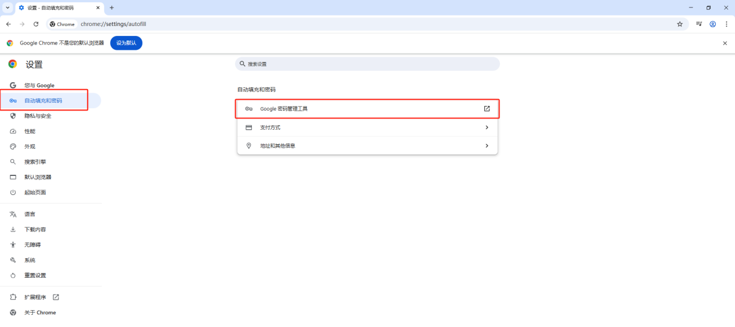
Task: Reload the page with refresh icon
Action: (x=36, y=24)
